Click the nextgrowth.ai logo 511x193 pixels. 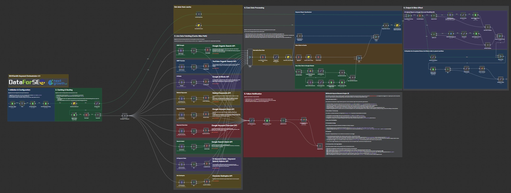58,82
